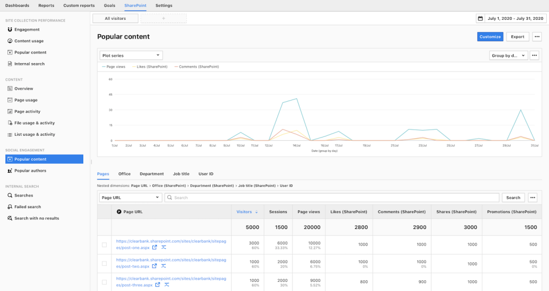
Task: Select the checkbox for post-two.aspx row
Action: pos(105,264)
